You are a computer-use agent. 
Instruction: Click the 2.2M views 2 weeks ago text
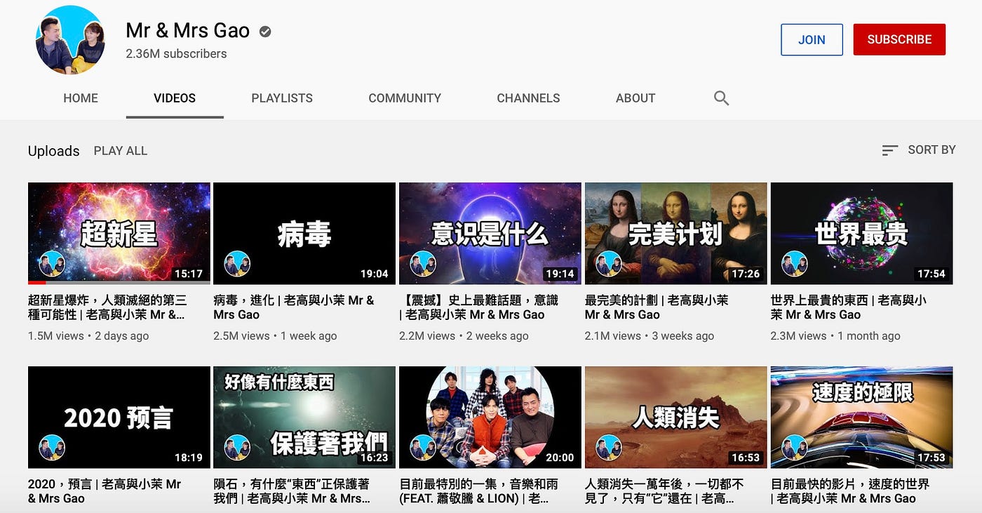coord(464,336)
